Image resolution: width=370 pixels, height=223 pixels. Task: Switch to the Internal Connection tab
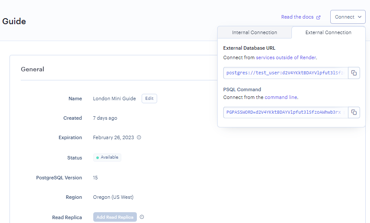tap(254, 32)
